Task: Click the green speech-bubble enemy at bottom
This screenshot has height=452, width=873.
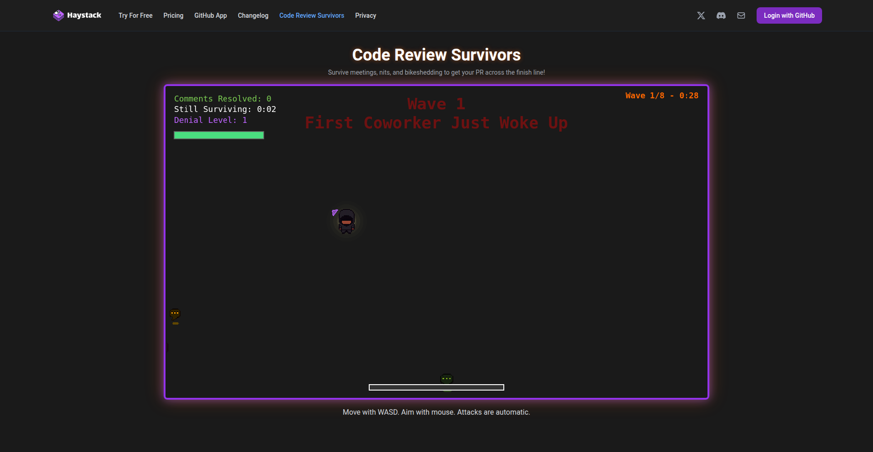Action: point(447,379)
